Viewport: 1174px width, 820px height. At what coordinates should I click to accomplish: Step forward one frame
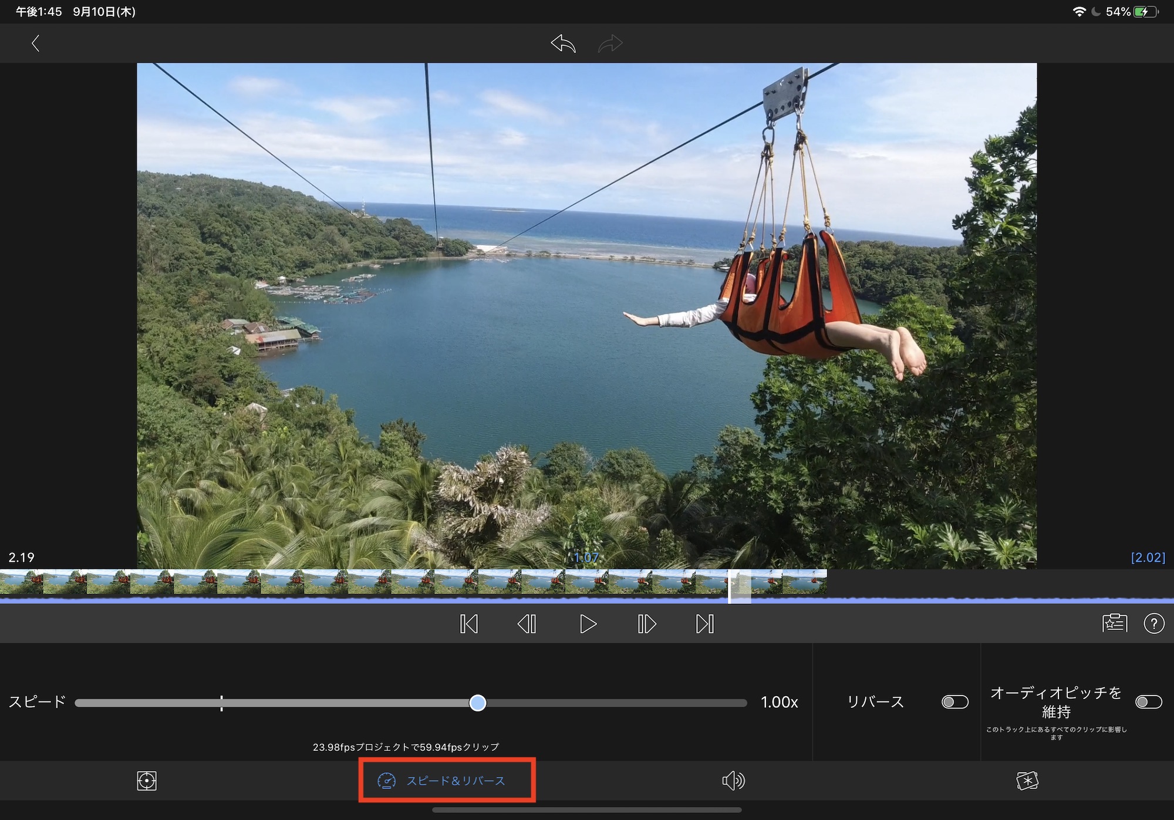coord(646,624)
